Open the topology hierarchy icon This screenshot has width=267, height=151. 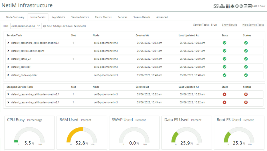pos(222,6)
